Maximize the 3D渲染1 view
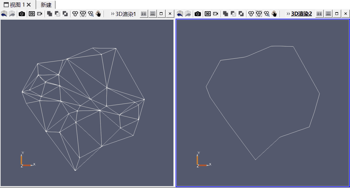Image resolution: width=350 pixels, height=188 pixels. click(x=161, y=14)
